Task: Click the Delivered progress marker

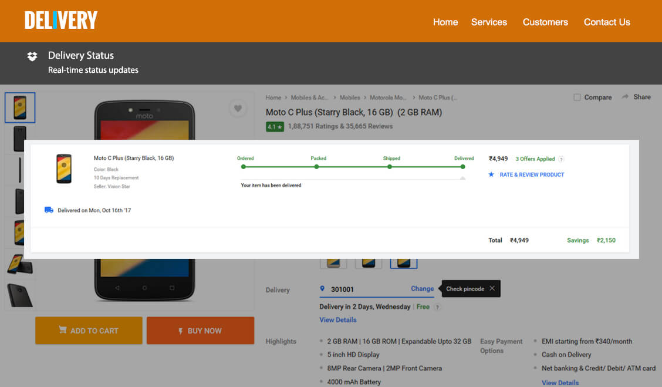Action: pos(462,167)
